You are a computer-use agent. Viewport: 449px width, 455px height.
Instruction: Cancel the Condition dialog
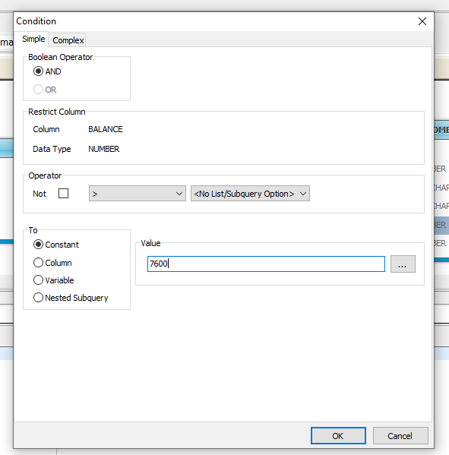400,435
